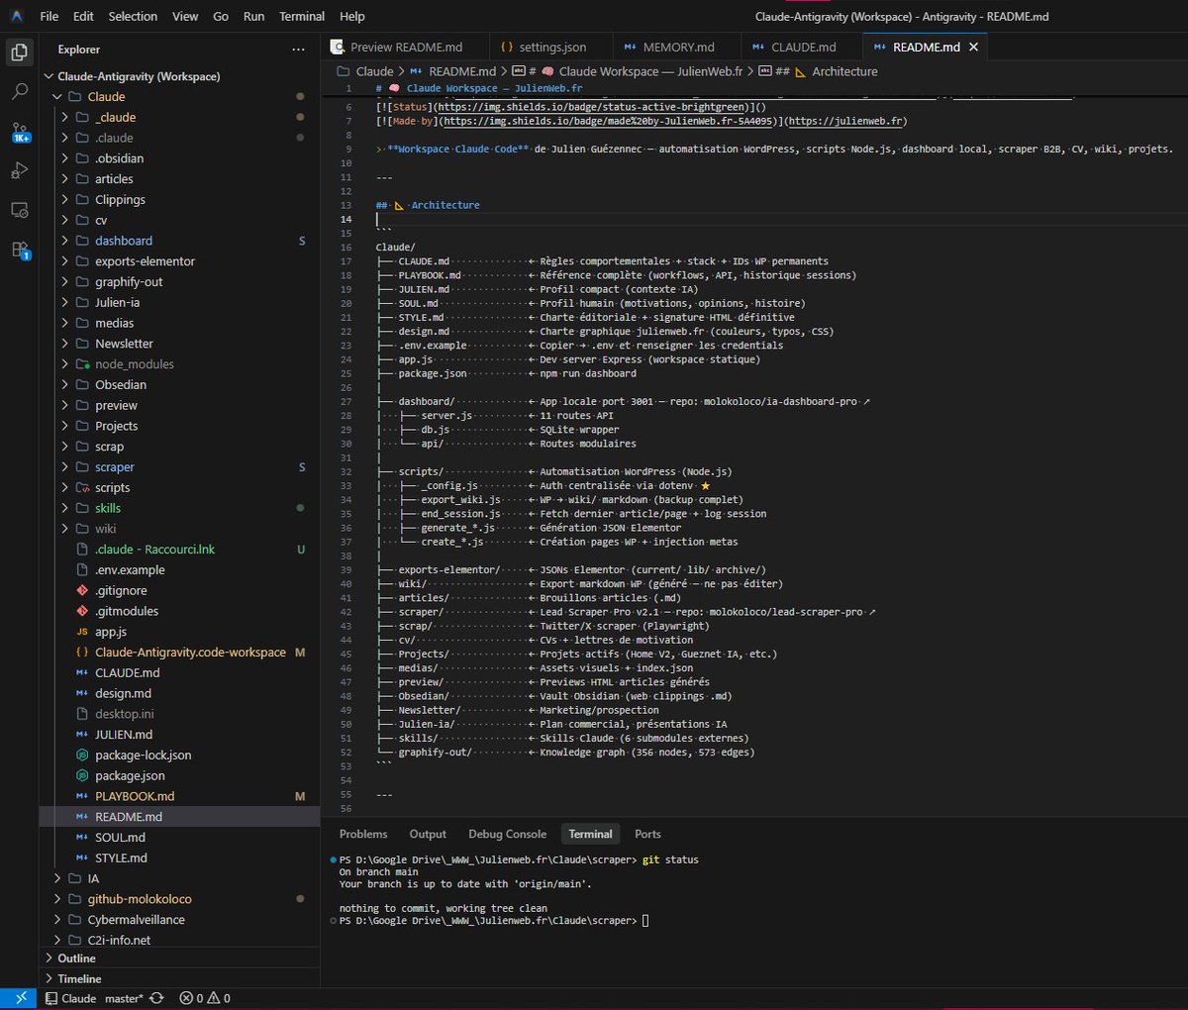
Task: Expand the github-molokoloco folder
Action: tap(179, 899)
